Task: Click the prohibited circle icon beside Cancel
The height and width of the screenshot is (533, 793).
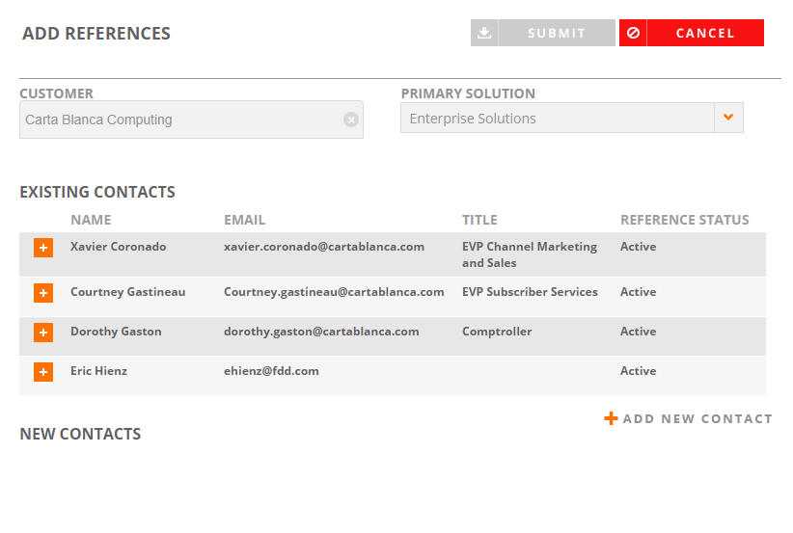Action: pos(633,33)
